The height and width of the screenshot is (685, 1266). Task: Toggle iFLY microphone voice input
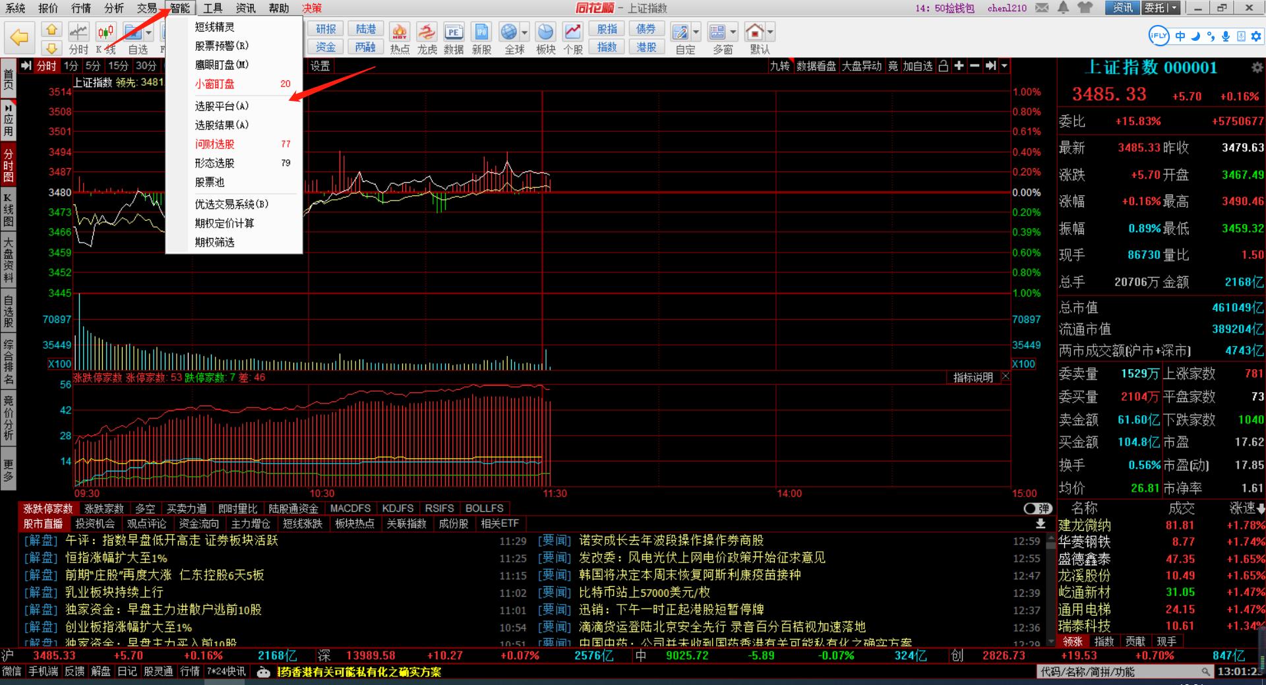click(x=1225, y=36)
